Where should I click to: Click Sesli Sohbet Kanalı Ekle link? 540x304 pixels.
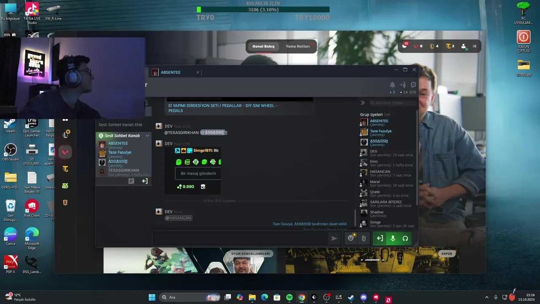(x=120, y=125)
